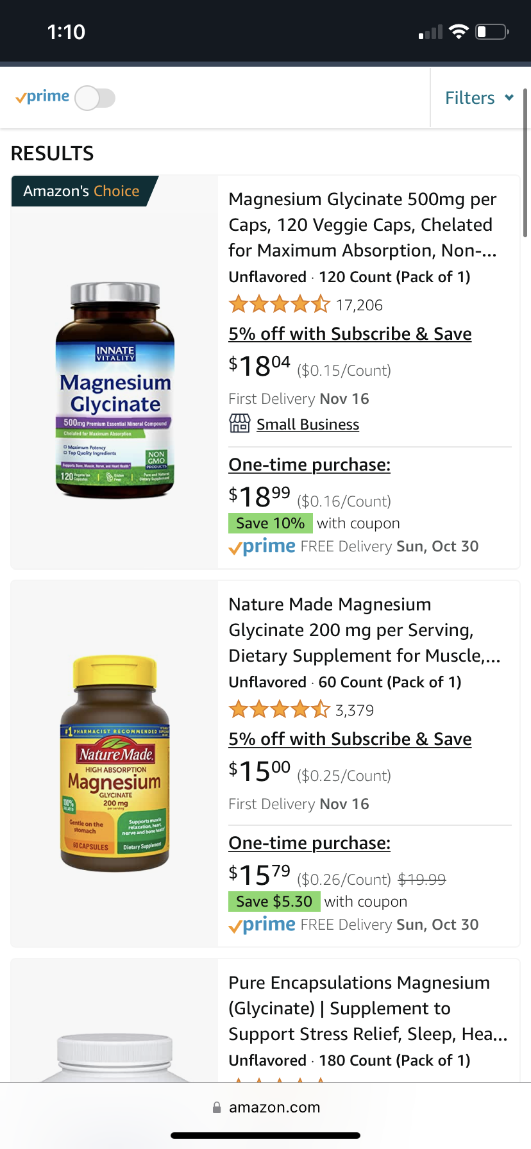531x1149 pixels.
Task: Click star rating of 17,206 reviews product
Action: 280,305
